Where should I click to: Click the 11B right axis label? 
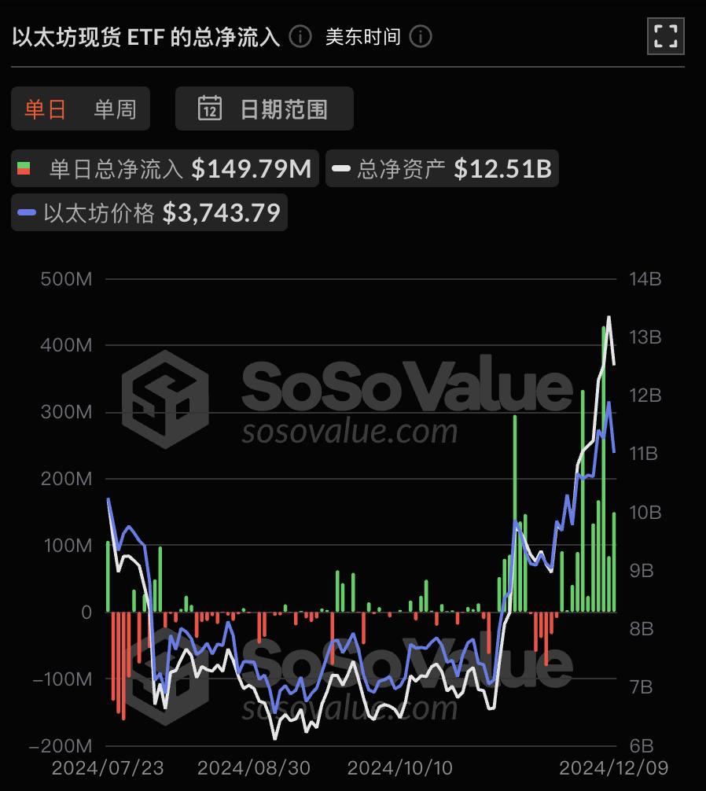643,454
